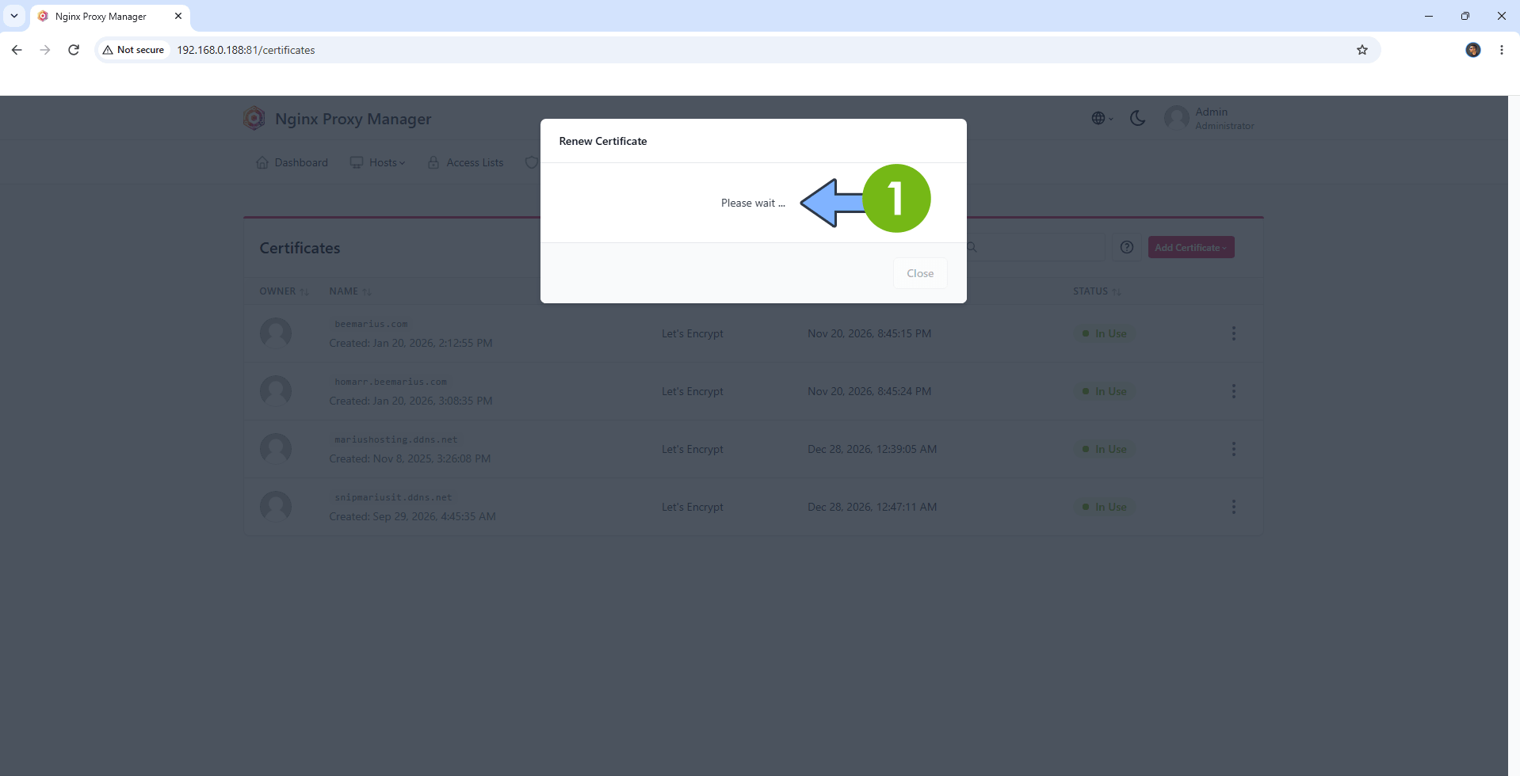1520x776 pixels.
Task: Toggle dark mode moon icon
Action: tap(1137, 118)
